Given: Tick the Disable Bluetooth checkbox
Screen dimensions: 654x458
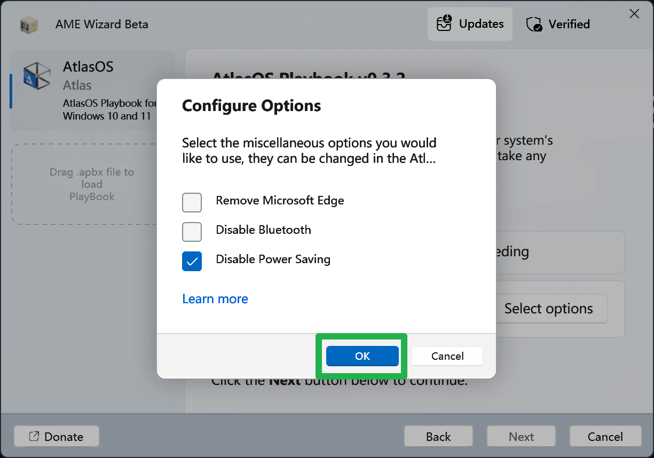Looking at the screenshot, I should (x=192, y=232).
